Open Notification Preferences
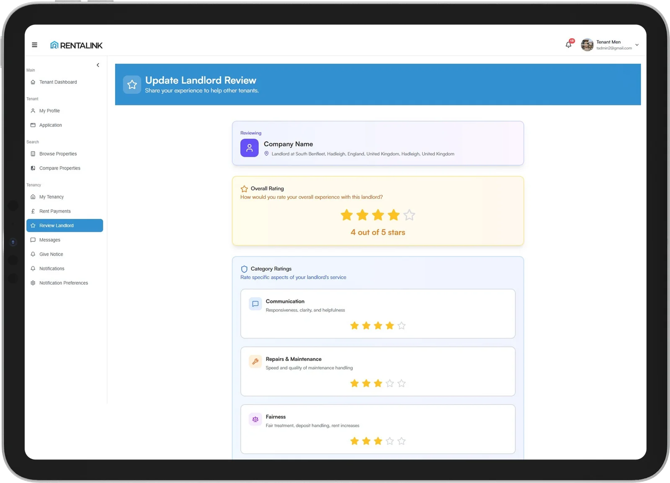The height and width of the screenshot is (483, 670). 64,283
